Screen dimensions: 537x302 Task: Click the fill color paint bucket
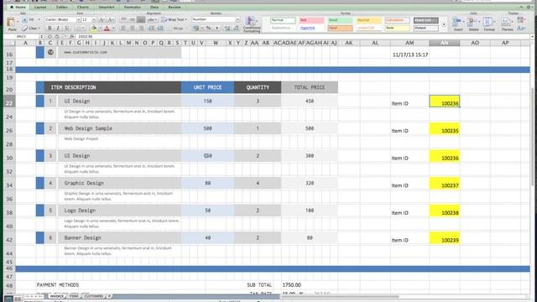[x=94, y=28]
